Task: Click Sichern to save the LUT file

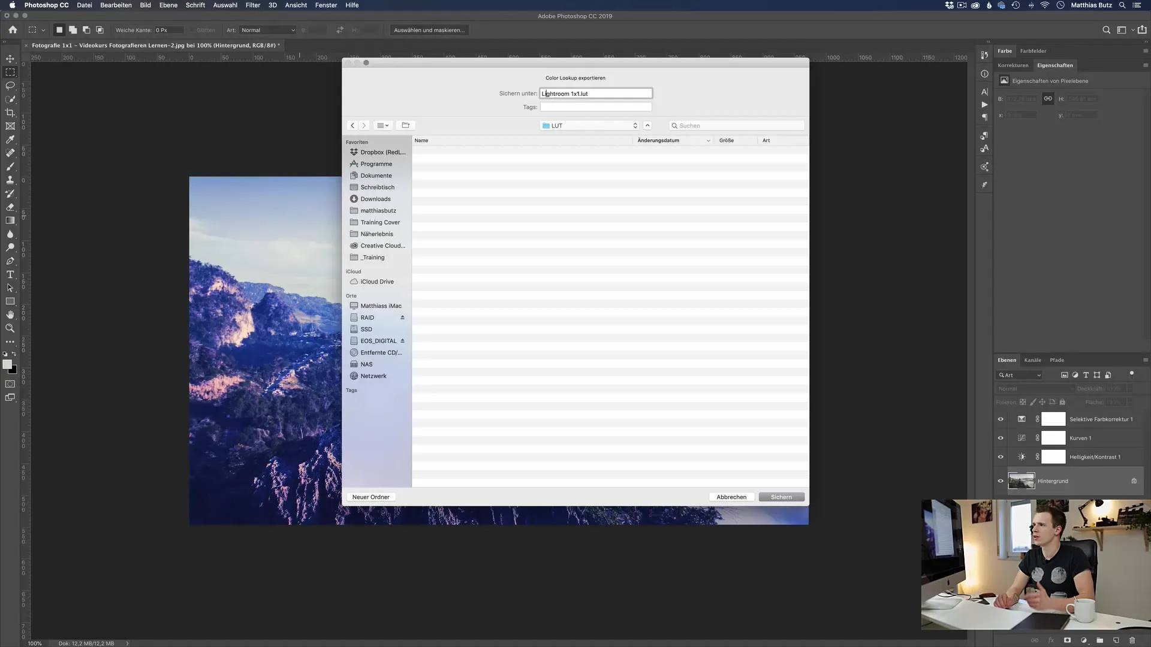Action: point(781,496)
